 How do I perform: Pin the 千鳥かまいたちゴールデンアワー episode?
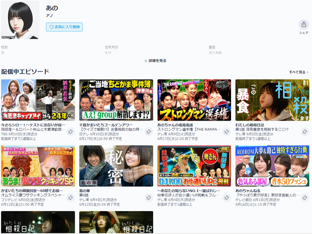click(x=148, y=132)
